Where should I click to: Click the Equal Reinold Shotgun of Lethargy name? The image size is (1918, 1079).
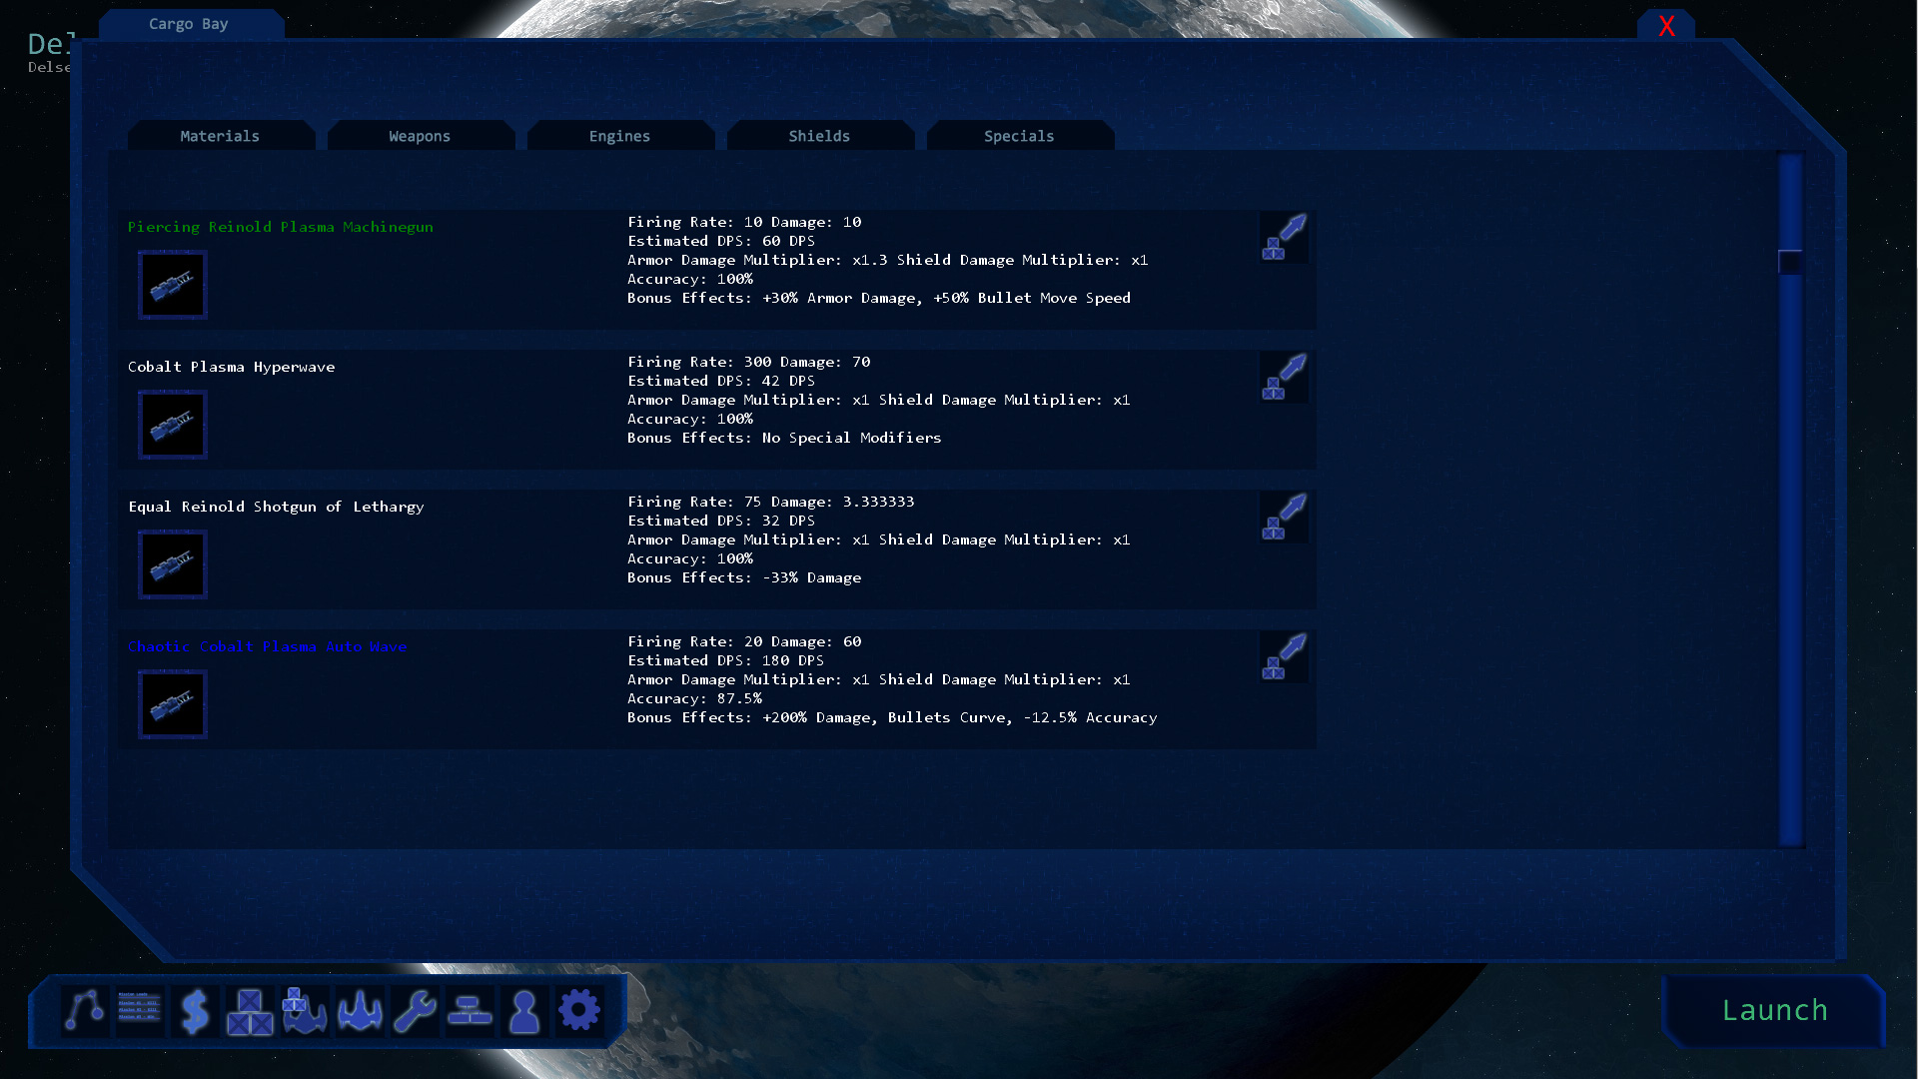point(277,507)
